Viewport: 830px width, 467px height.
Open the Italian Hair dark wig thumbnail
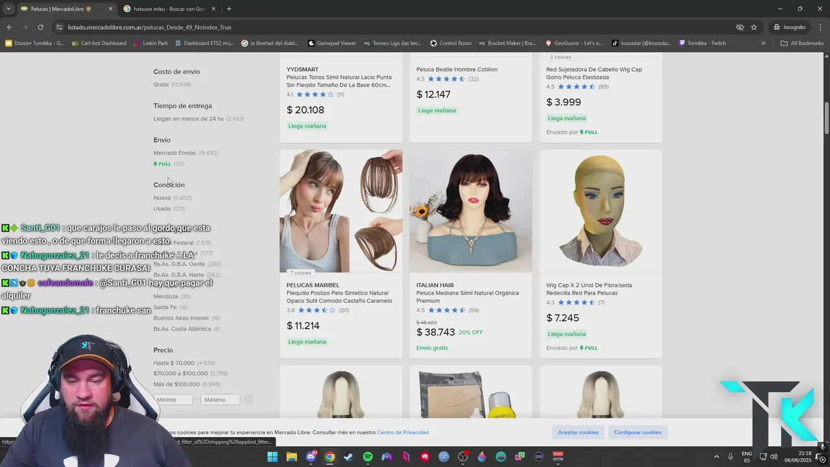[x=471, y=211]
